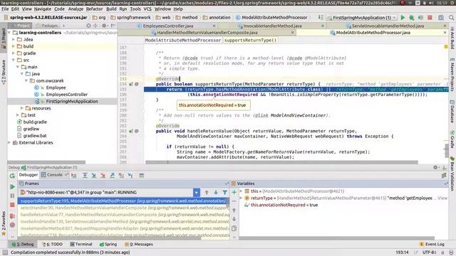Open run configuration FirstSpringMvcApplication dropdown
456x256 pixels.
point(361,17)
